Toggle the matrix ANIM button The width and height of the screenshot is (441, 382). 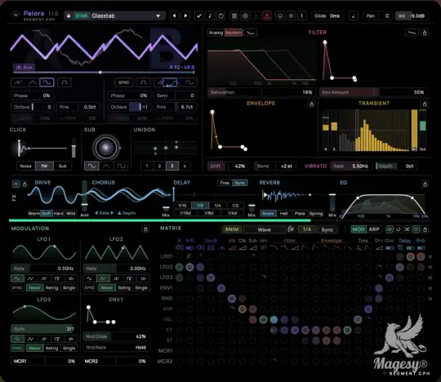point(231,229)
